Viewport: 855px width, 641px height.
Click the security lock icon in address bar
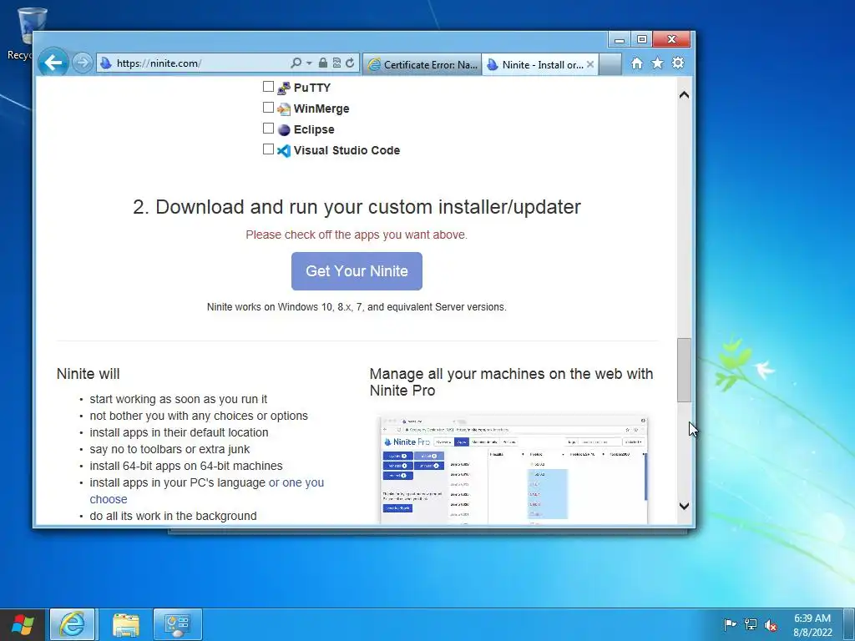point(323,63)
